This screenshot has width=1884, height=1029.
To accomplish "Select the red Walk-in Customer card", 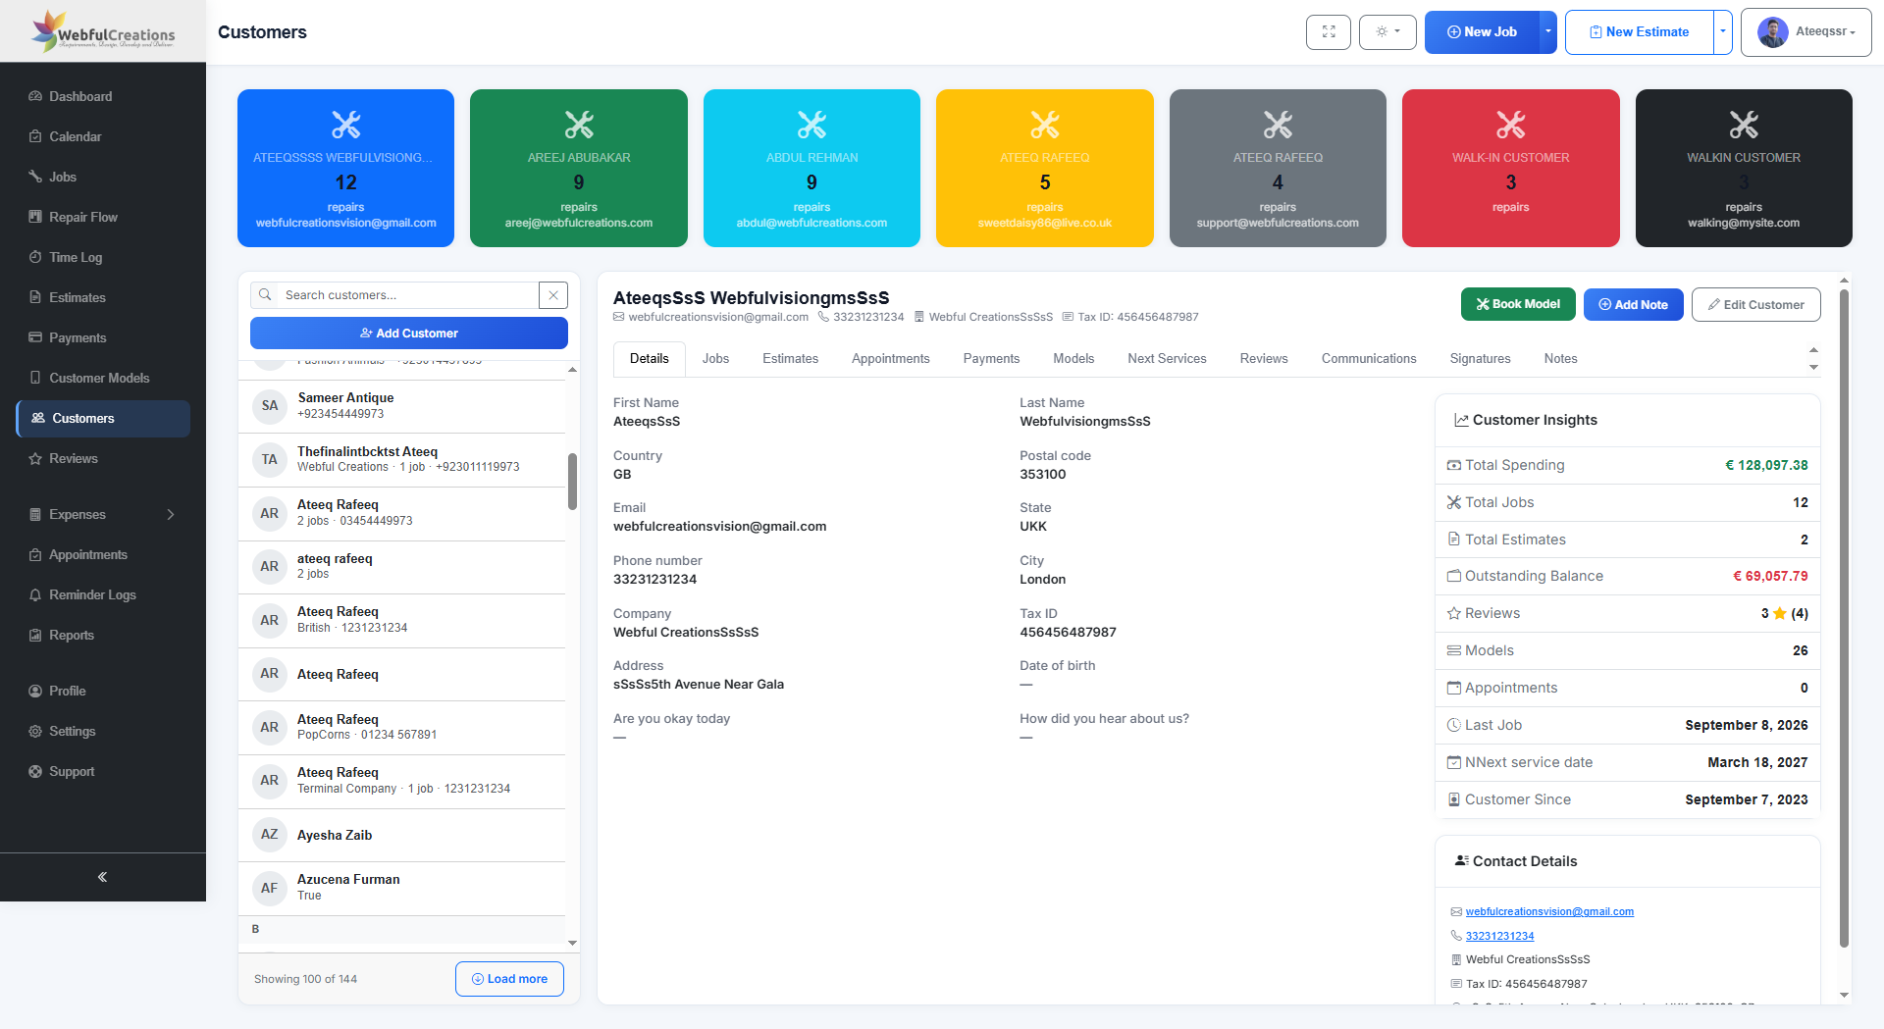I will (x=1510, y=168).
